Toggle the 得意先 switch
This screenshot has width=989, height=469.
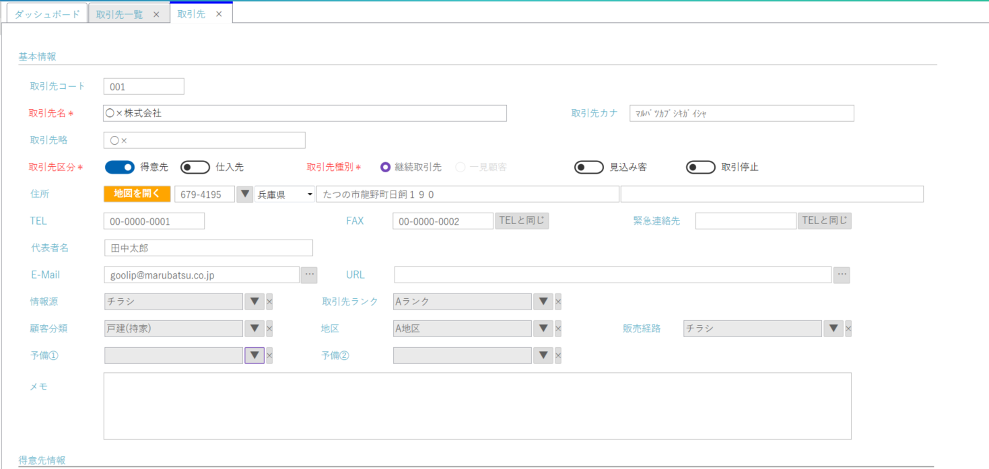click(x=120, y=167)
